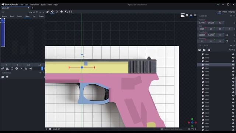
Task: Open the View menu
Action: click(49, 4)
